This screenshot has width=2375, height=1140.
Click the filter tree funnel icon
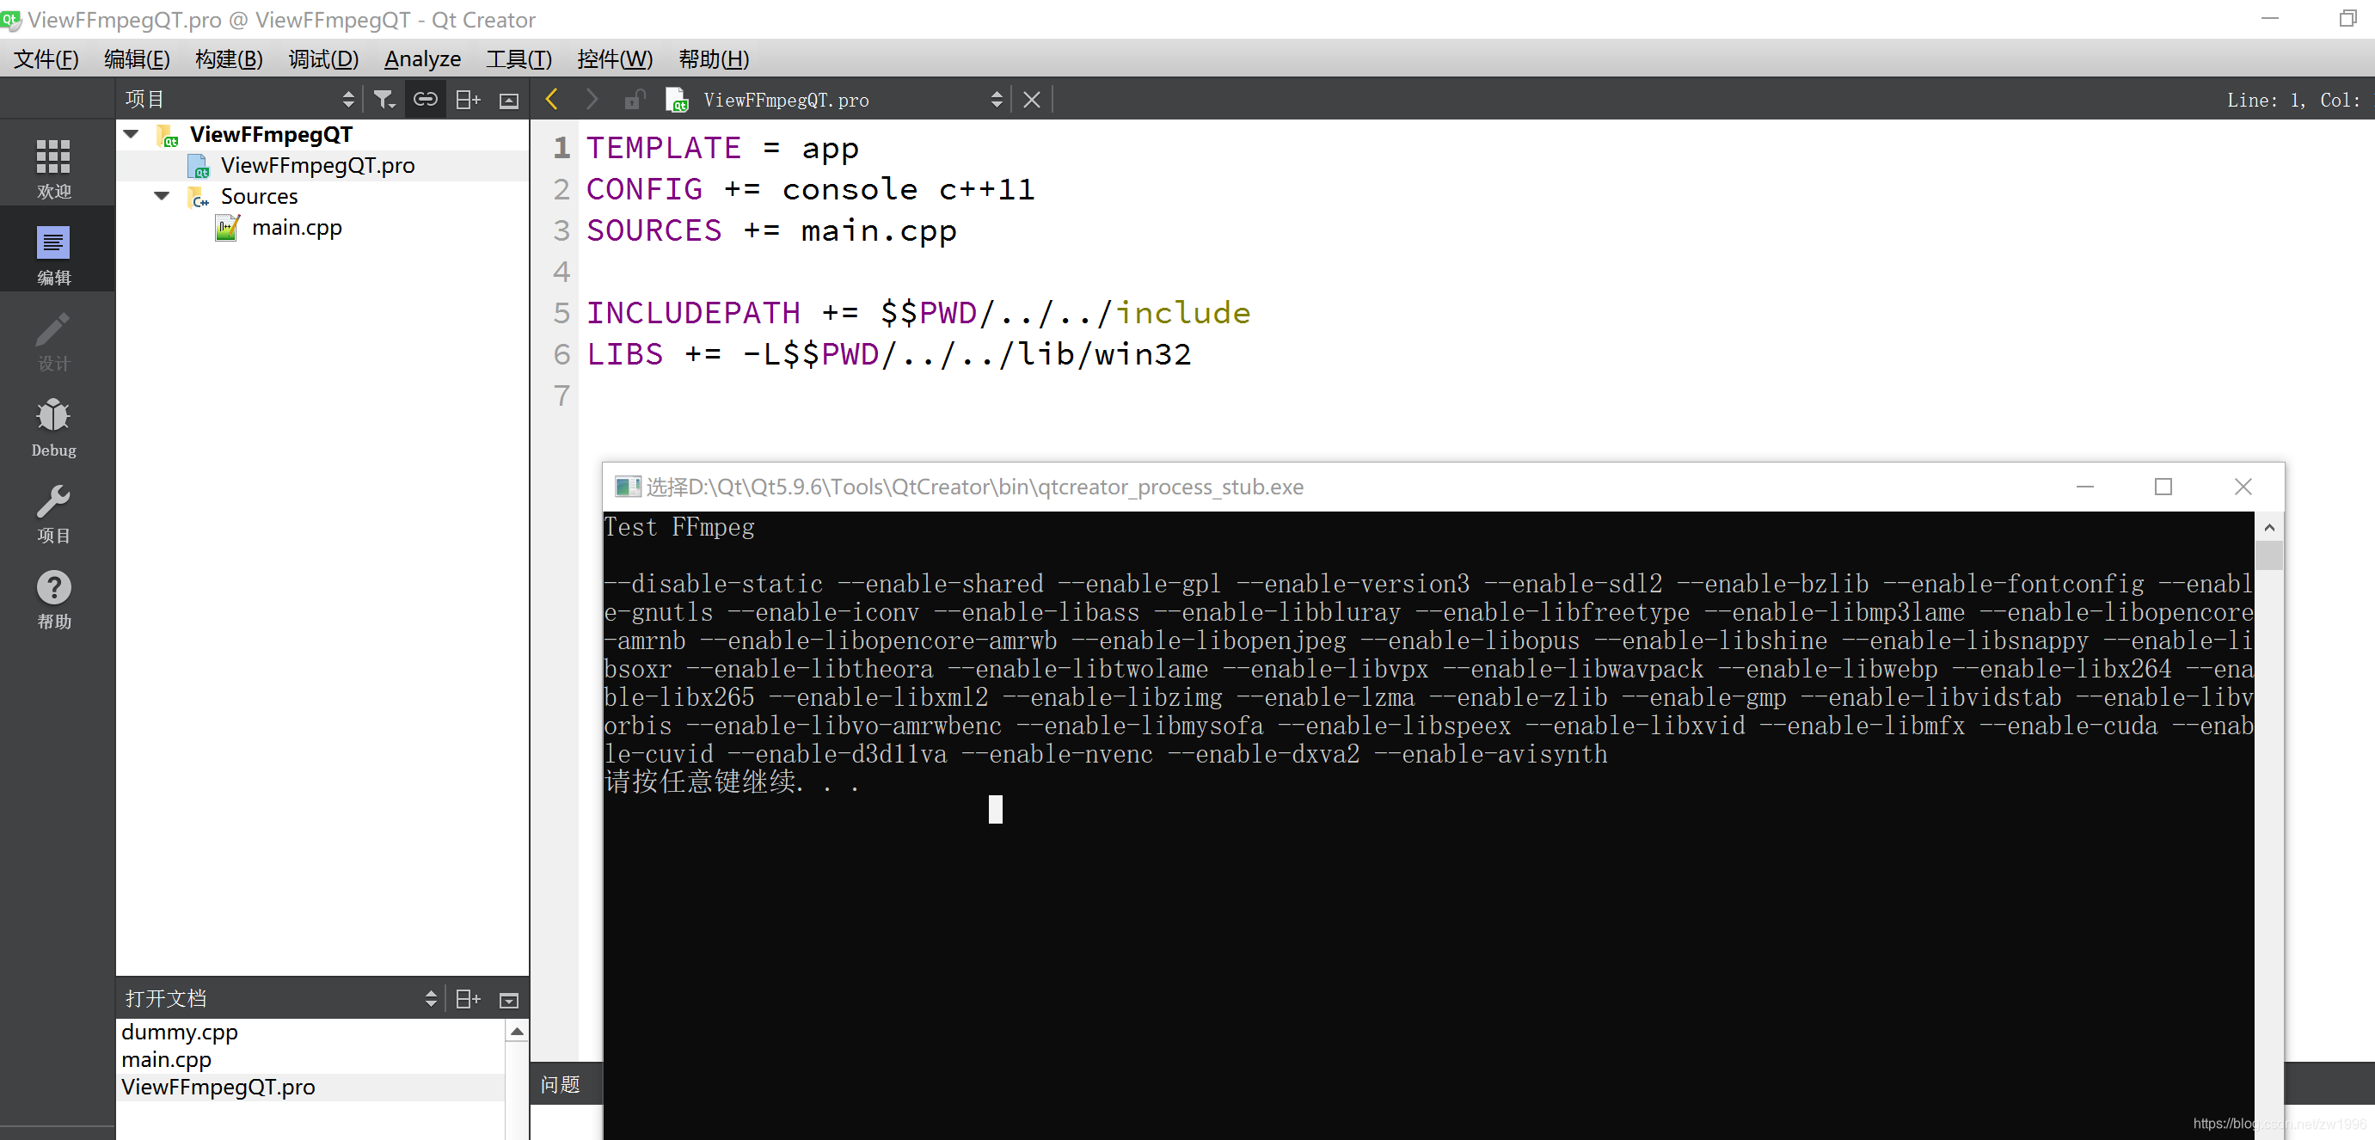click(x=384, y=100)
